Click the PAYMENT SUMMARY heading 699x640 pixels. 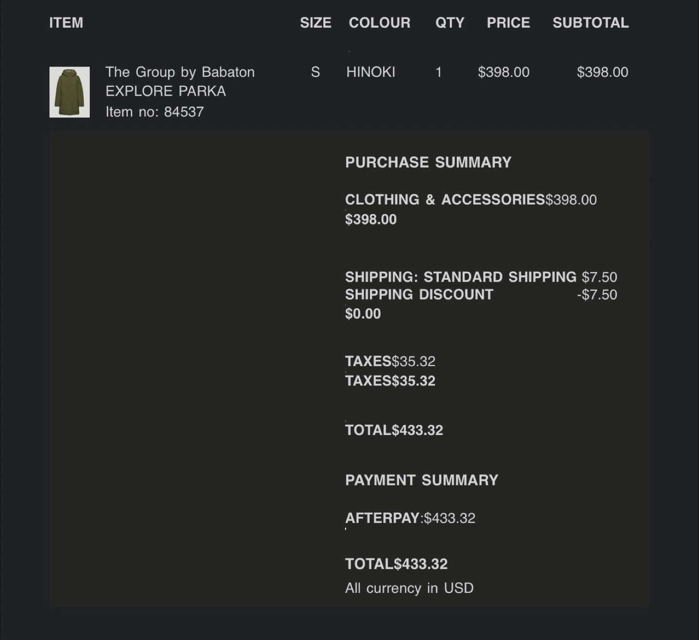pyautogui.click(x=421, y=480)
